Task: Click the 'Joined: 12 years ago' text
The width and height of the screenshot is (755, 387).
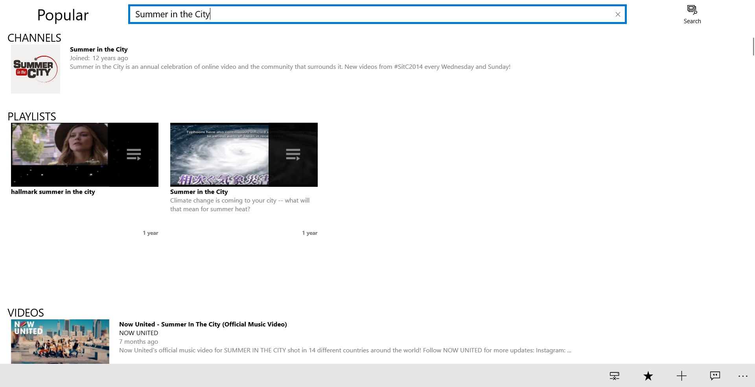Action: (99, 58)
